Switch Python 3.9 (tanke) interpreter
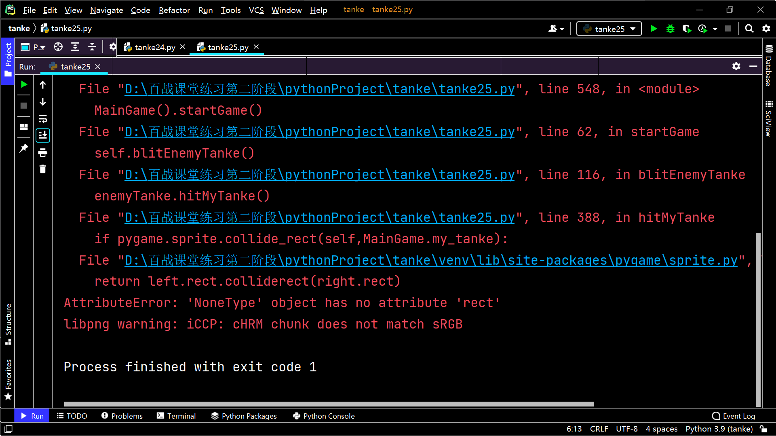 [x=719, y=429]
